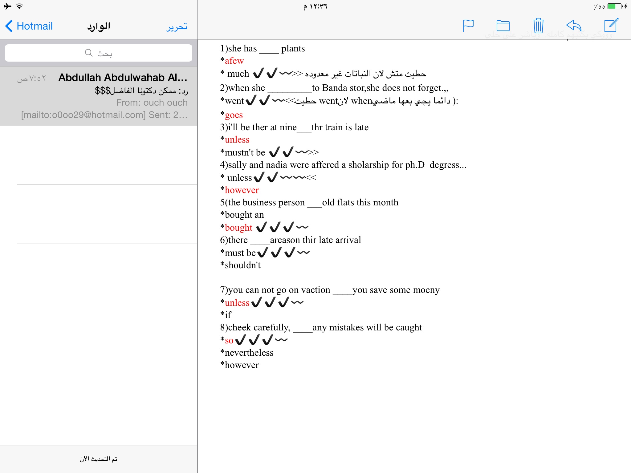This screenshot has width=631, height=473.
Task: Open email from Abdullah Abdulwahab
Action: tap(99, 96)
